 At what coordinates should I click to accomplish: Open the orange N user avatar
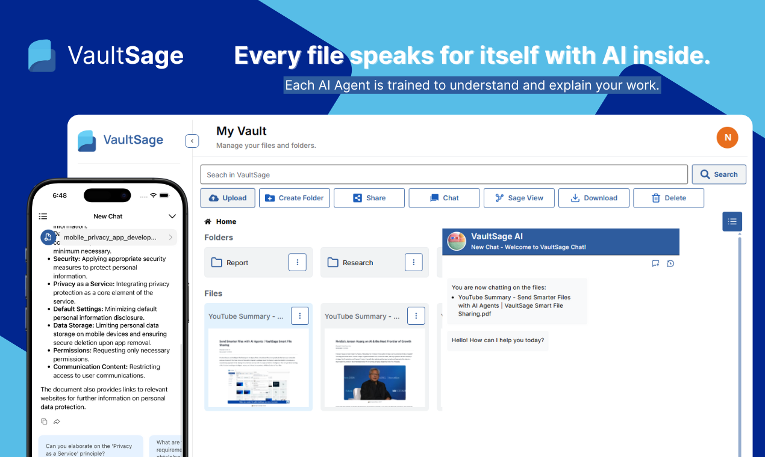pos(727,138)
